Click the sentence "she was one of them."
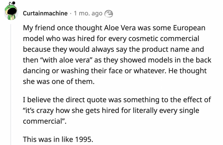223x145 pixels. click(59, 82)
